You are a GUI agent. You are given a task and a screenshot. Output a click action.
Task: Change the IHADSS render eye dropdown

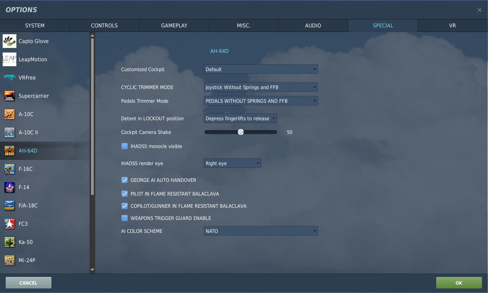coord(232,163)
